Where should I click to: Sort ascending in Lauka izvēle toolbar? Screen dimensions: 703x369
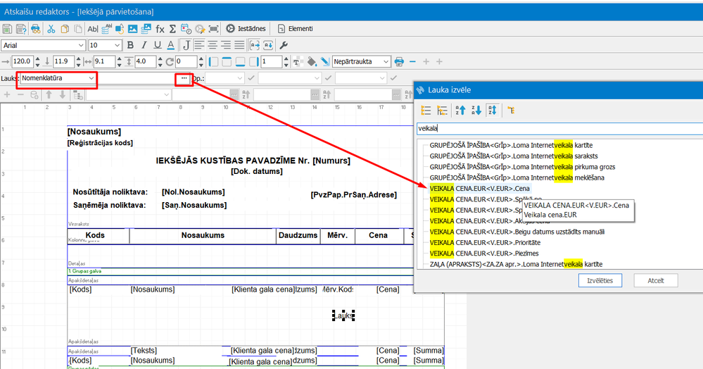click(x=460, y=110)
